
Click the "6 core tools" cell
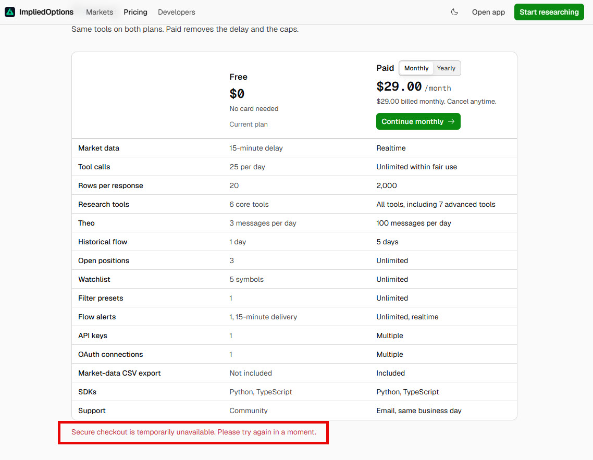tap(249, 205)
